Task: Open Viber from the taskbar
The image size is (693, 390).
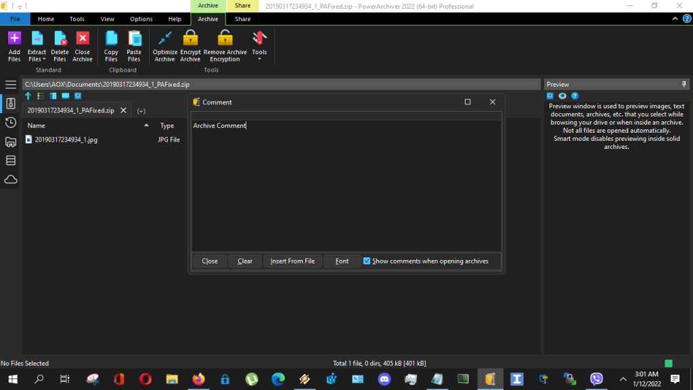Action: point(596,379)
